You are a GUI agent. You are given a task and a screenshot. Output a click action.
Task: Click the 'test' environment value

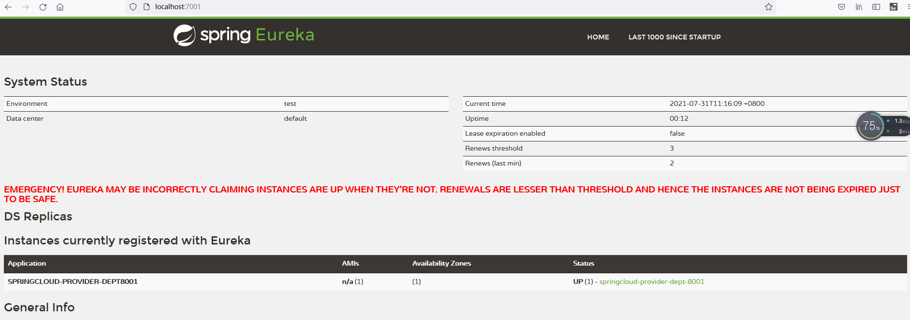point(290,103)
